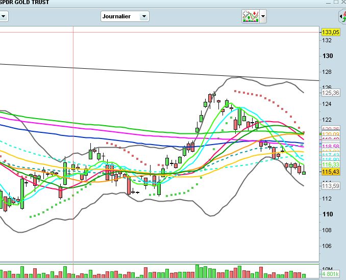The height and width of the screenshot is (280, 346).
Task: Maximize the SPDR GOLD TRUST chart window
Action: click(336, 2)
